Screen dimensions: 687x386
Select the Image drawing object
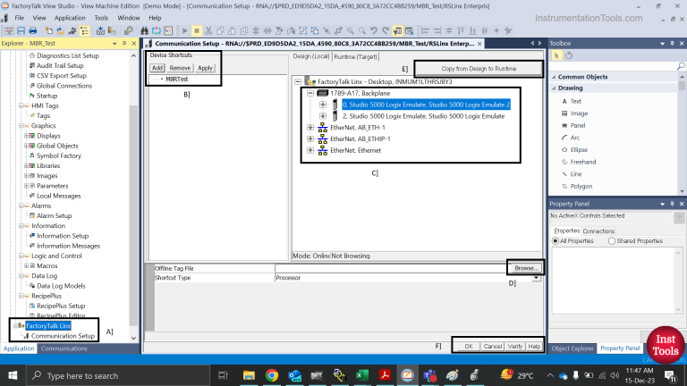click(x=579, y=113)
